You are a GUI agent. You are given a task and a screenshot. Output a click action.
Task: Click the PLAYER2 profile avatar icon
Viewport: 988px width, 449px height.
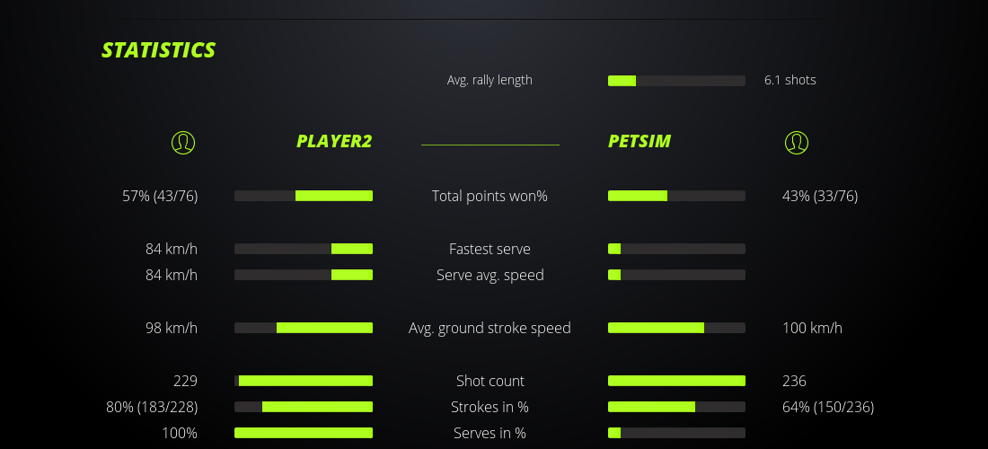(183, 142)
